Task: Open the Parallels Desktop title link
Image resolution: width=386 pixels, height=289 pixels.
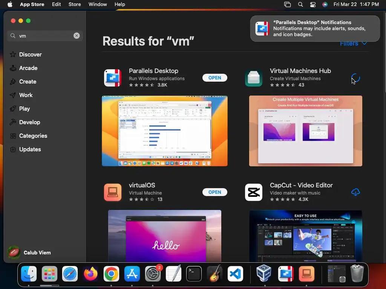Action: pos(154,71)
